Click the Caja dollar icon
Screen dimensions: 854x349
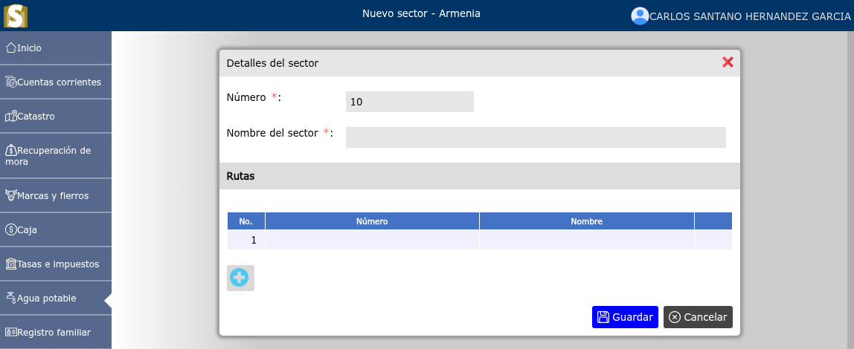(11, 230)
